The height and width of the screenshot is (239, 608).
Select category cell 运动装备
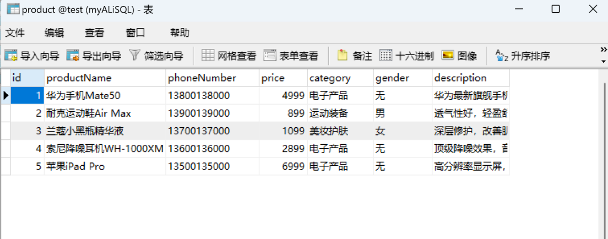click(x=340, y=113)
